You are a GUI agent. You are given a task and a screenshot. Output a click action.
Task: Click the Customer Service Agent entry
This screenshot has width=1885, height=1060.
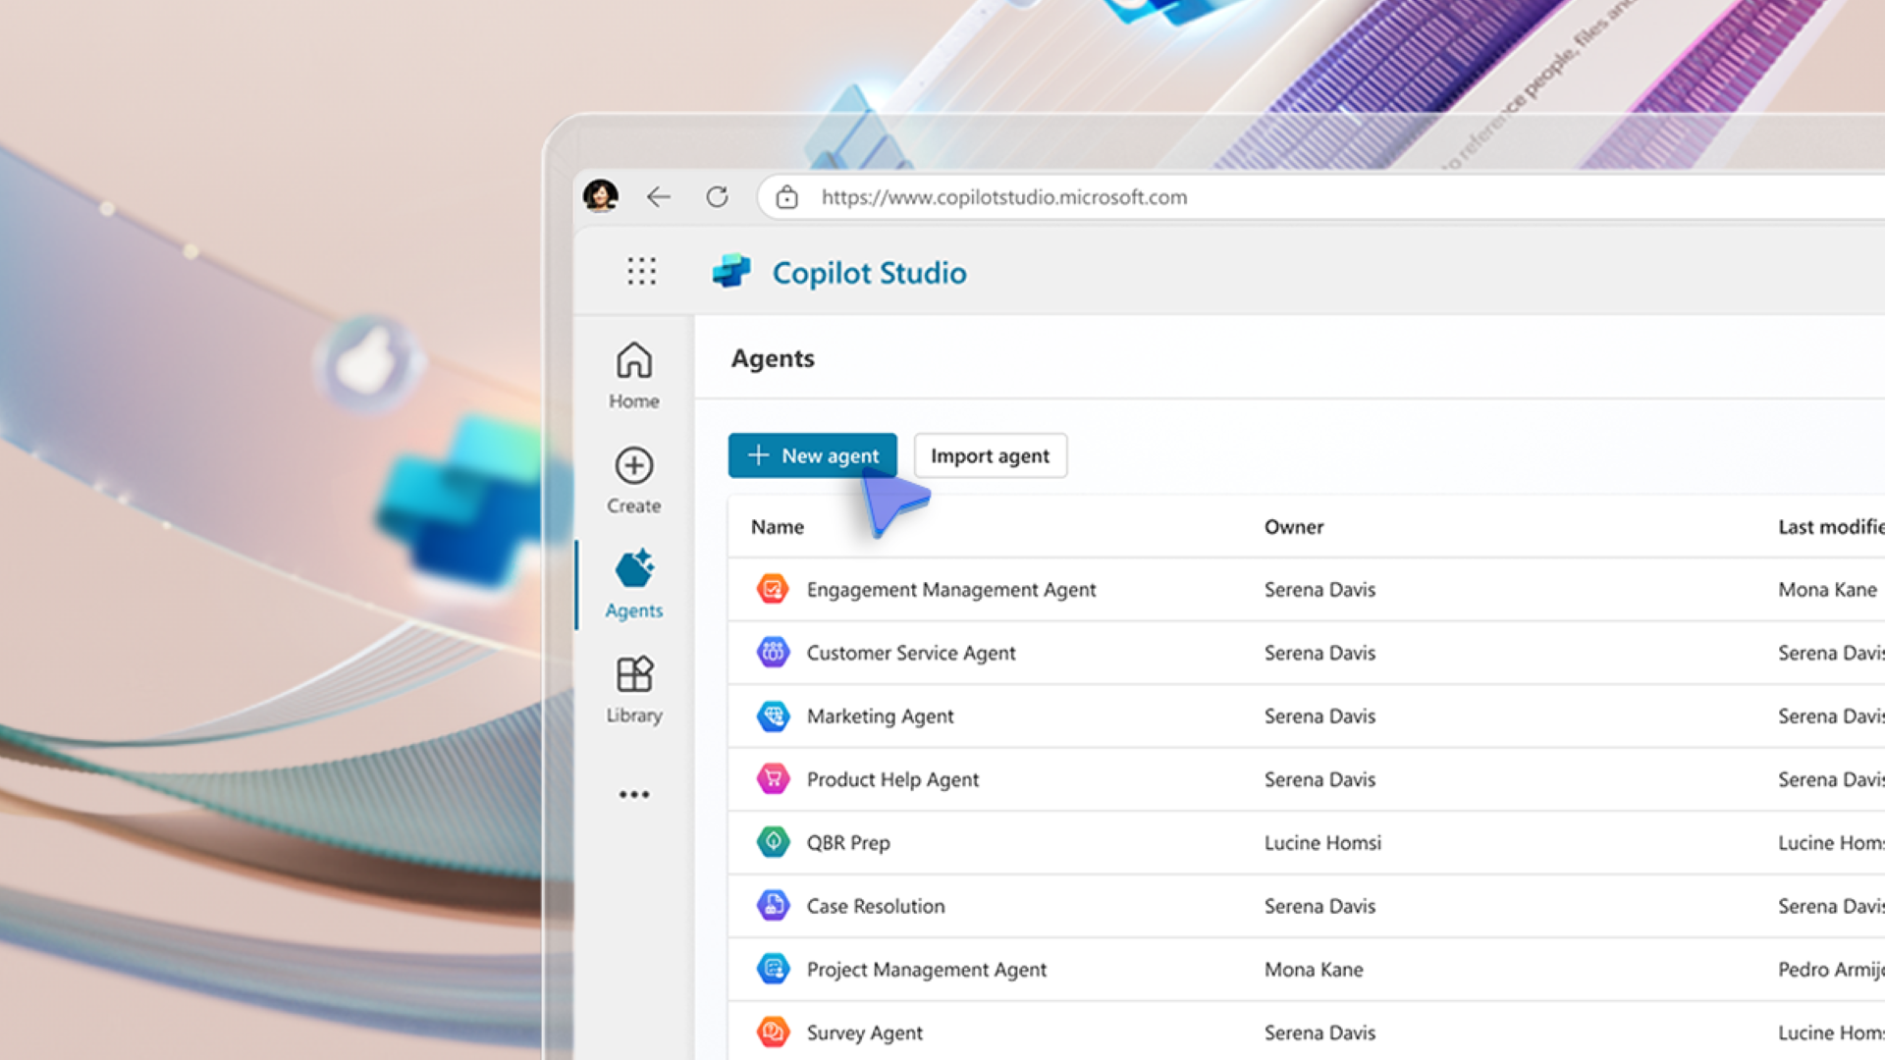pos(910,653)
